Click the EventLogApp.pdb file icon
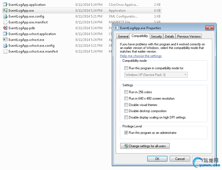The width and height of the screenshot is (222, 170). 5,28
